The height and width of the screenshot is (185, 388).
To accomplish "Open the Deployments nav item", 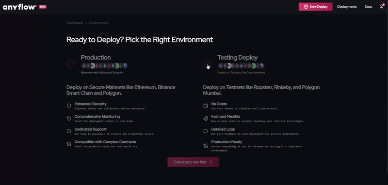I will [347, 7].
